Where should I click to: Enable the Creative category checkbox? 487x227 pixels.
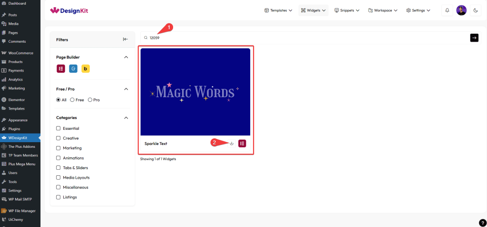click(58, 138)
